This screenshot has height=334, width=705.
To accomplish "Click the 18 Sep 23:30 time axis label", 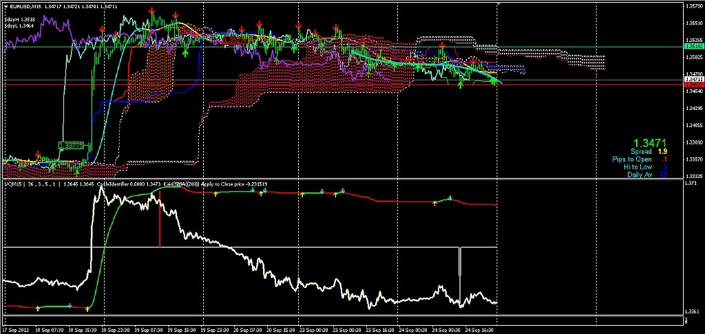I will (x=116, y=329).
